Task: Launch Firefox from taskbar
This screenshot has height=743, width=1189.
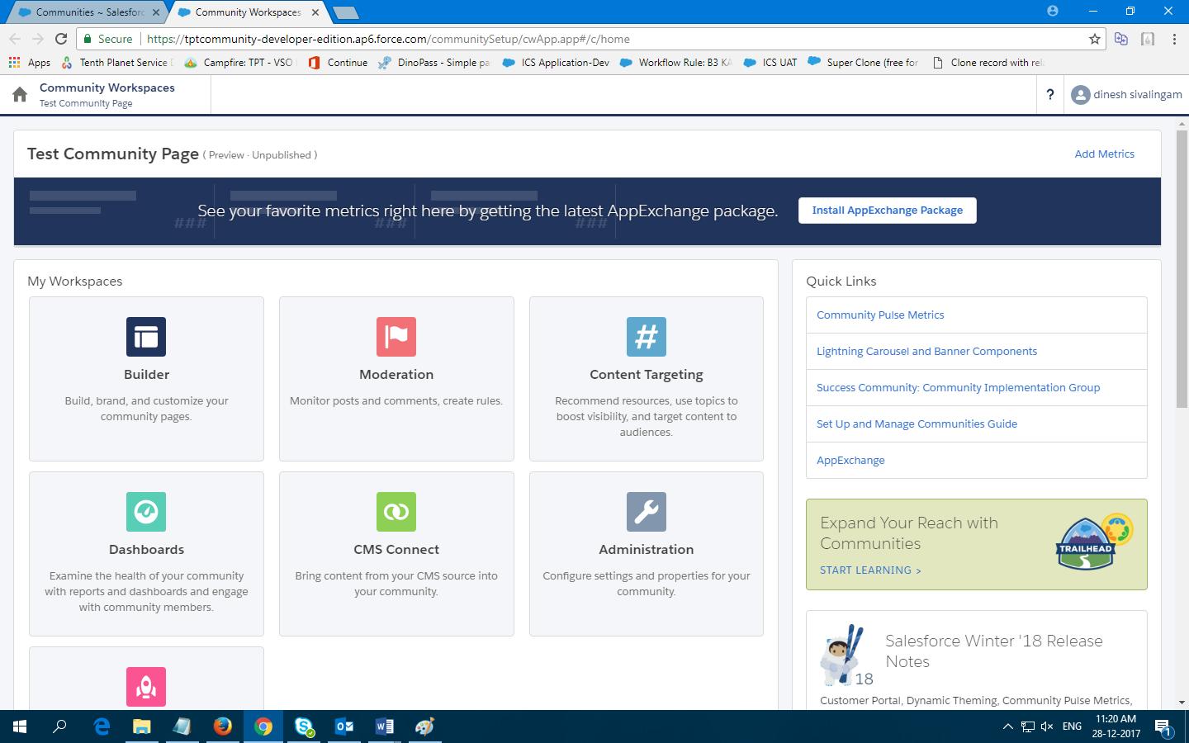Action: point(223,726)
